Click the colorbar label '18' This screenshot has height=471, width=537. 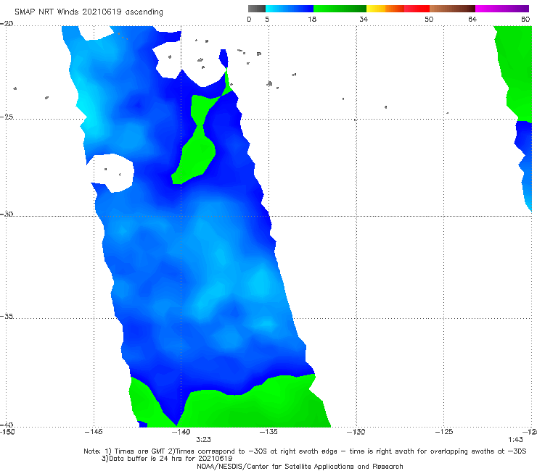[x=312, y=20]
